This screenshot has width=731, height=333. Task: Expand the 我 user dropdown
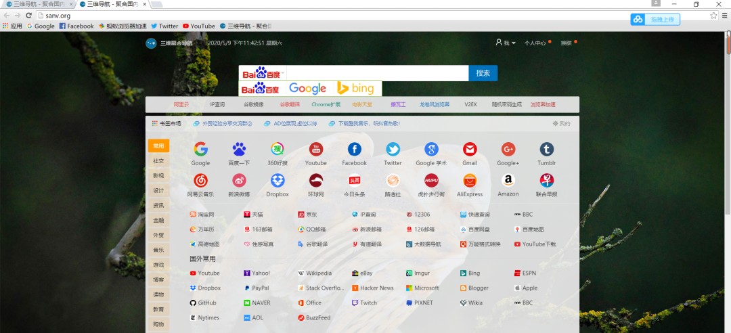tap(506, 43)
